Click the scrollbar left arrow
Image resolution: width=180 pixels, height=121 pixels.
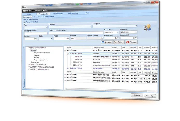[x=65, y=89]
